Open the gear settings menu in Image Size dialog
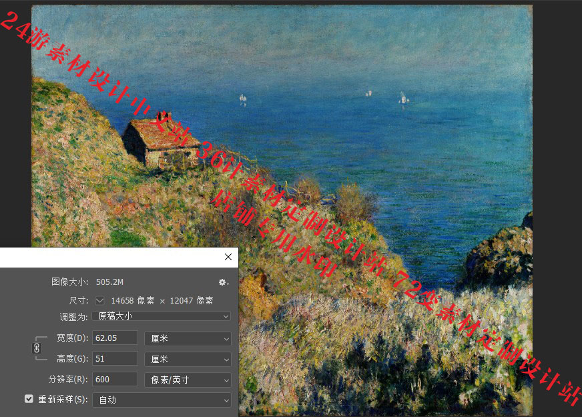 (x=224, y=282)
